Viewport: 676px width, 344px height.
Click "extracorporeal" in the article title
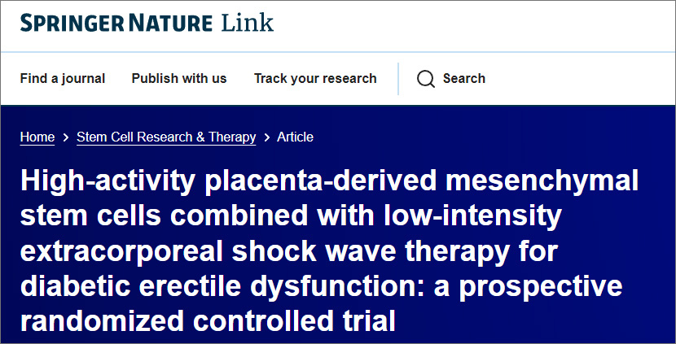click(x=125, y=252)
